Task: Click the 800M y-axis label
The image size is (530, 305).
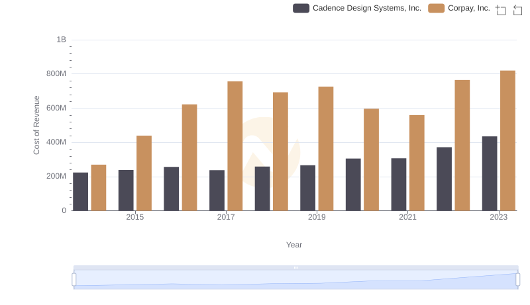Action: (56, 73)
